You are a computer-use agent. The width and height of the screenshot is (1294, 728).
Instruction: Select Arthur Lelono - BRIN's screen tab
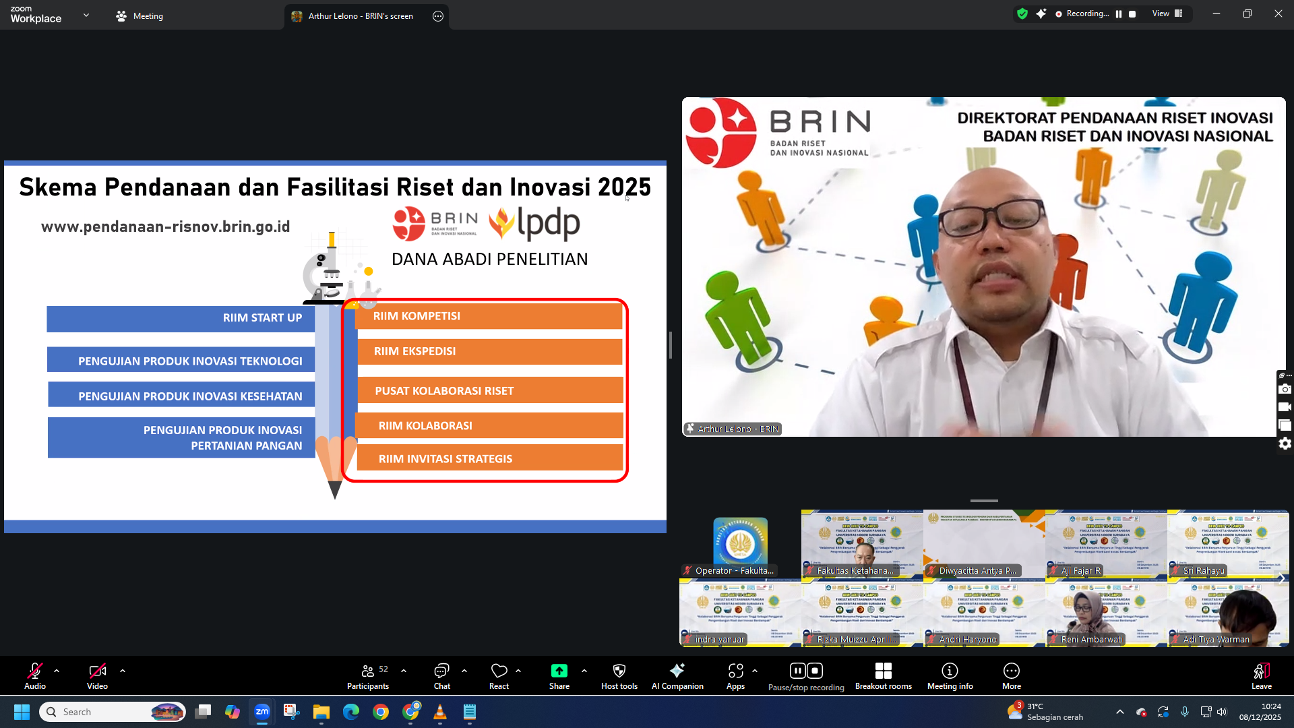tap(361, 16)
